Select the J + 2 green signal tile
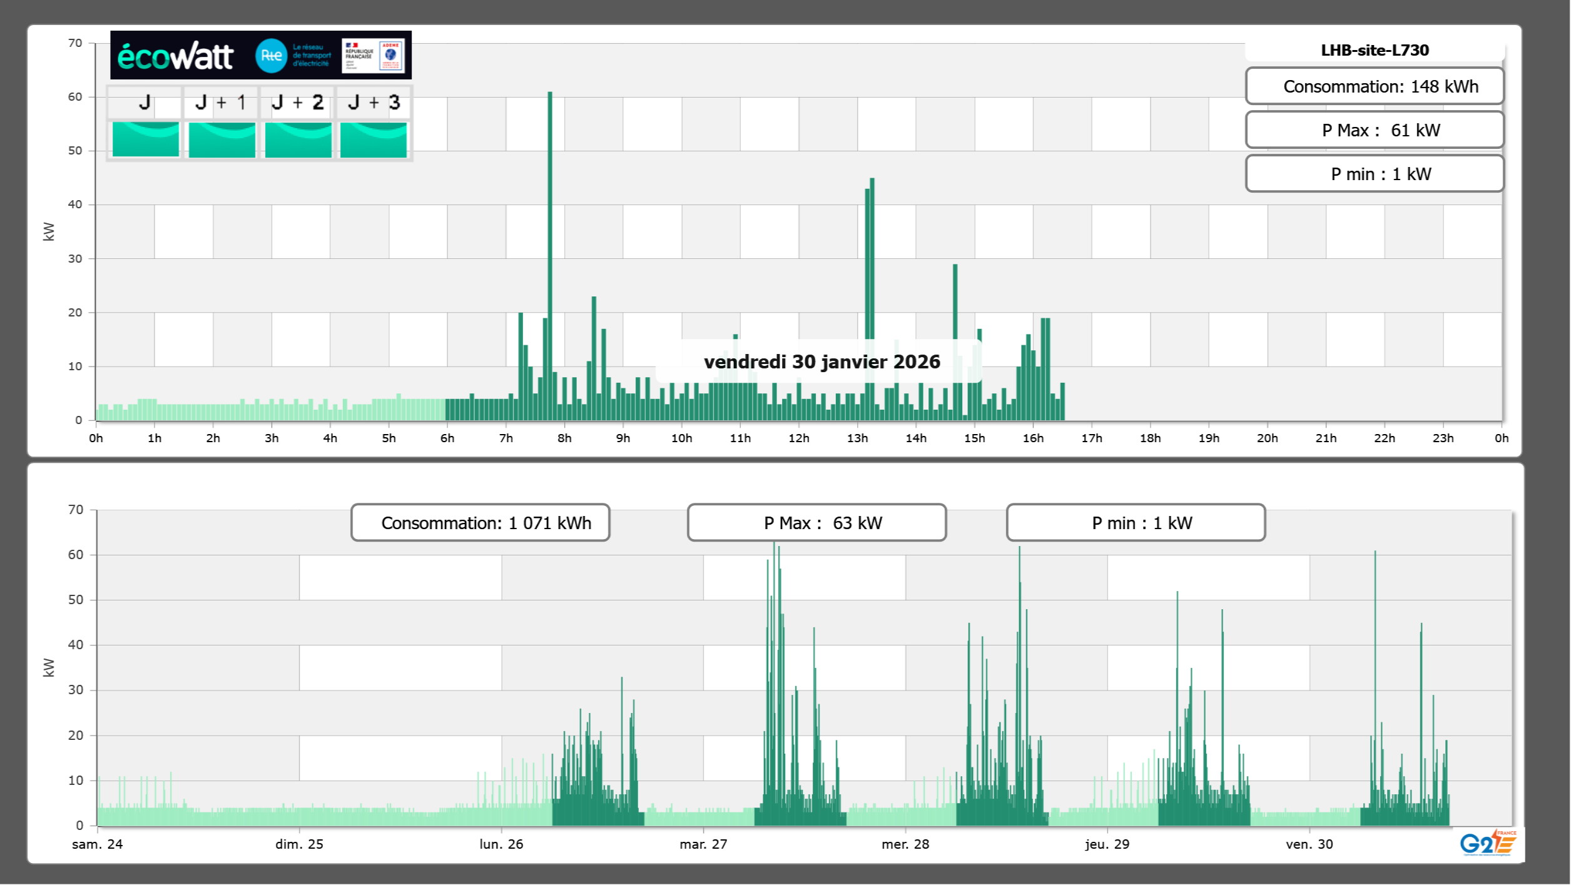This screenshot has height=885, width=1571. click(x=298, y=139)
